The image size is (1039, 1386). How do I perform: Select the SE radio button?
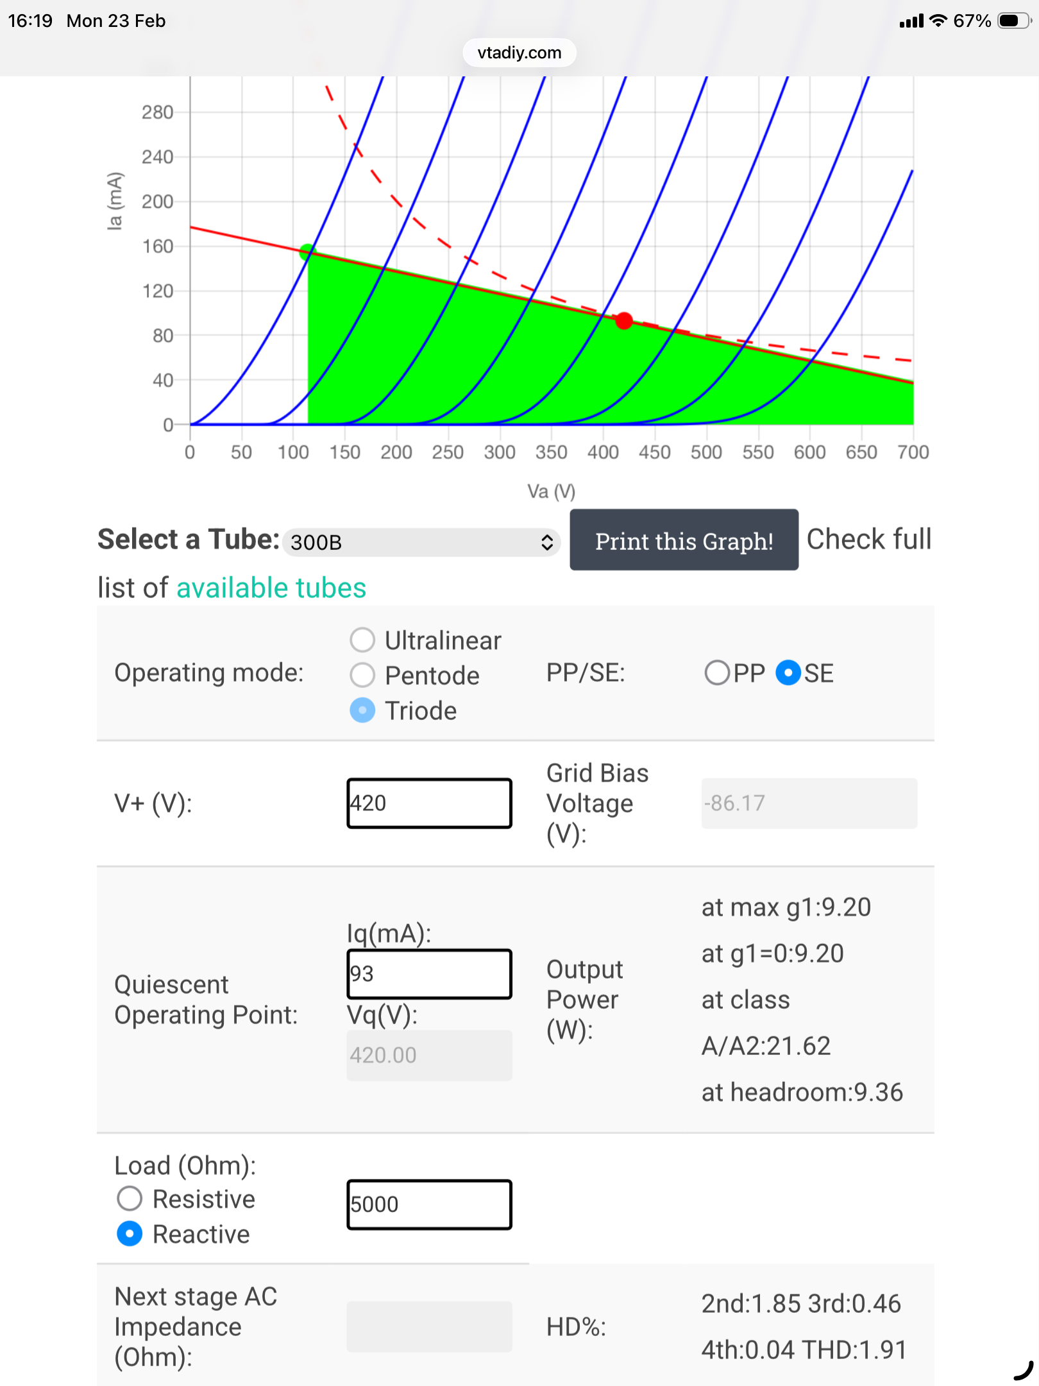[x=788, y=673]
